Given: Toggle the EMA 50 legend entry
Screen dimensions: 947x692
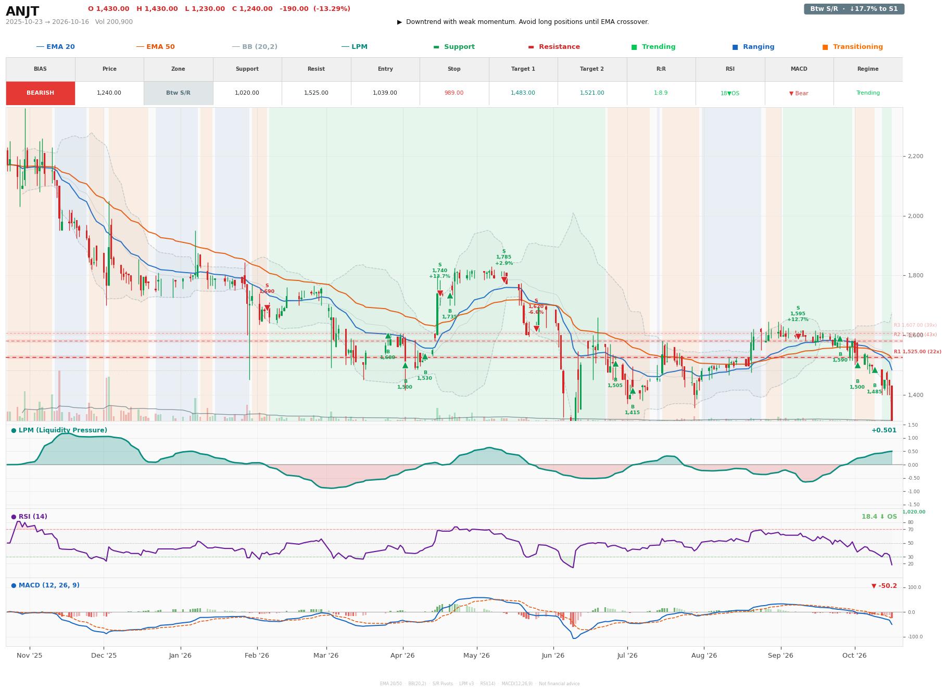Looking at the screenshot, I should click(x=155, y=47).
